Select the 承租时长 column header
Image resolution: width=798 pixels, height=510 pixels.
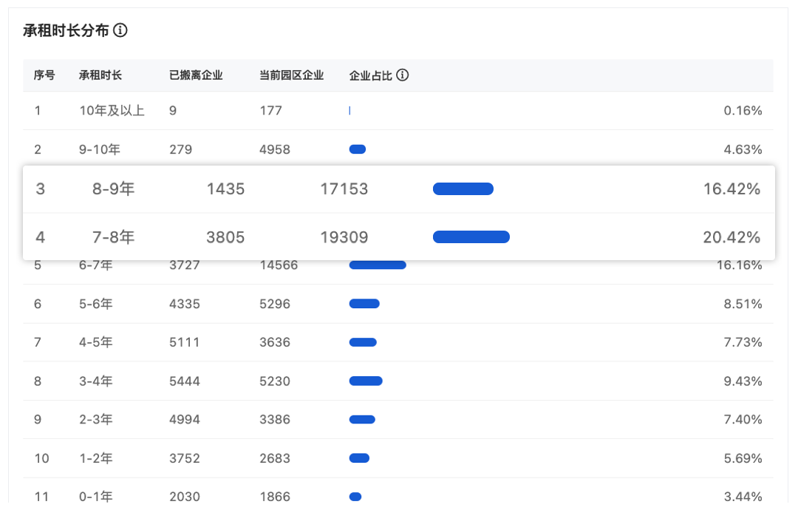pyautogui.click(x=100, y=75)
